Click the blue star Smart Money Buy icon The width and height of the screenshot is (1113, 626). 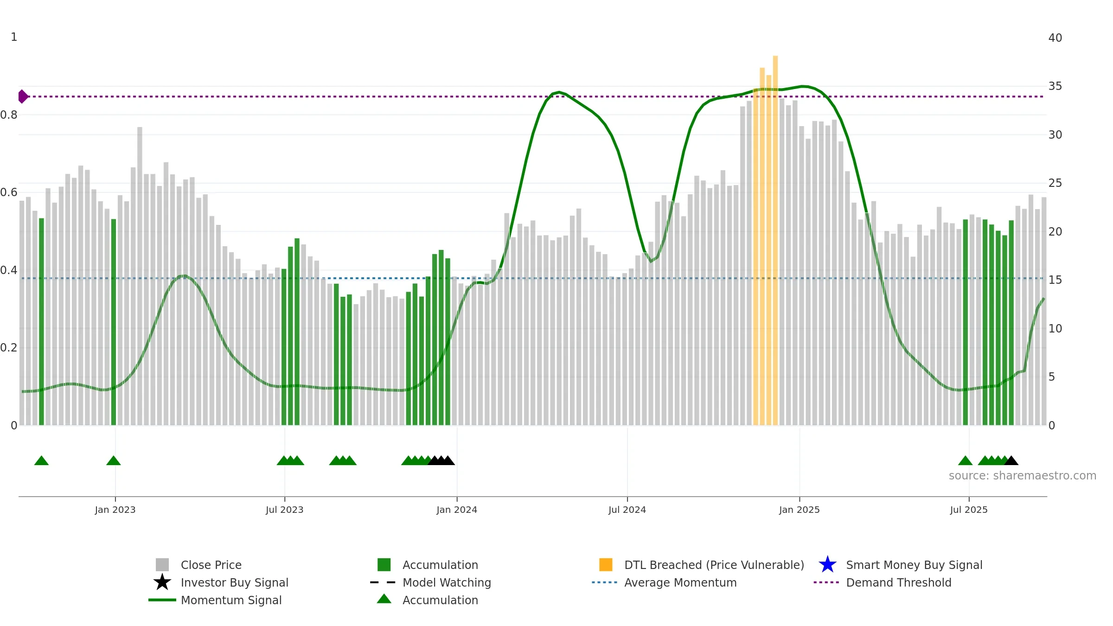pyautogui.click(x=827, y=565)
